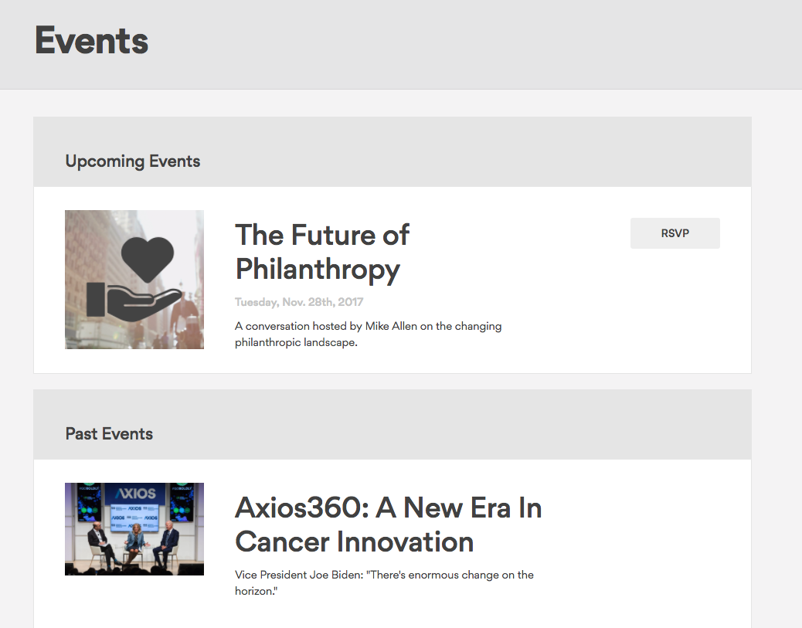Click the word Philanthropy in the event title
Image resolution: width=802 pixels, height=628 pixels.
point(318,269)
